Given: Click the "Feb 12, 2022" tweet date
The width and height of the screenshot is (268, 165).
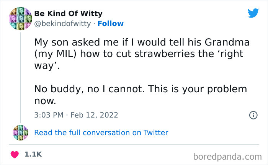Looking at the screenshot, I should [95, 114].
